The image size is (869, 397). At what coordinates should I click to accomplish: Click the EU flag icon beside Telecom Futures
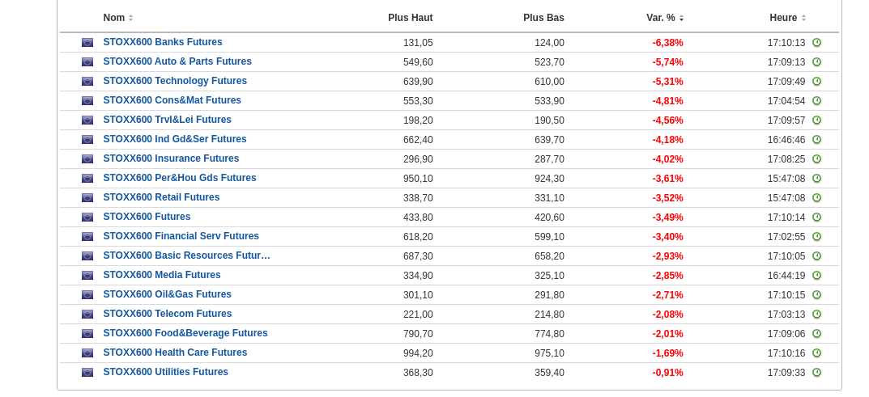[x=87, y=315]
